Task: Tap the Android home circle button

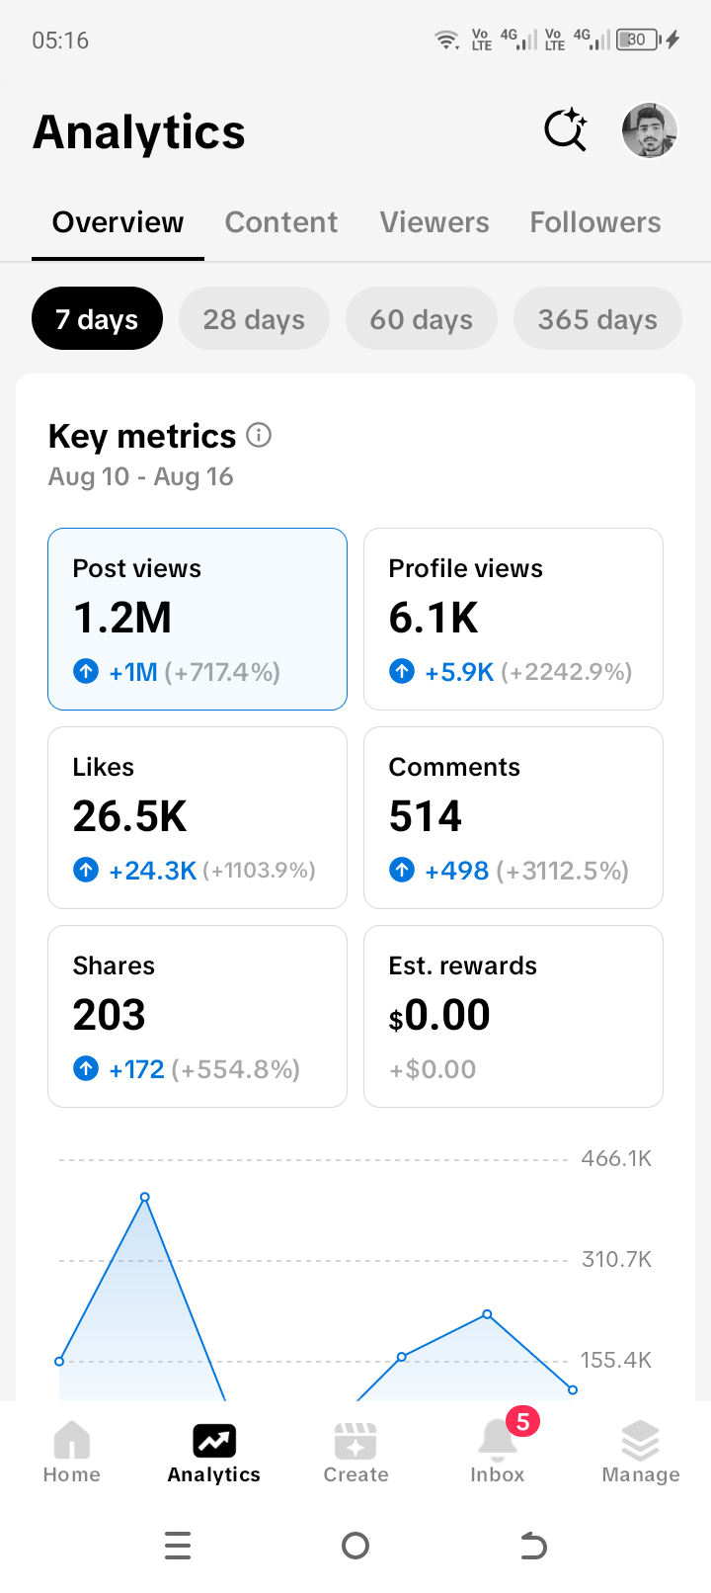Action: point(355,1546)
